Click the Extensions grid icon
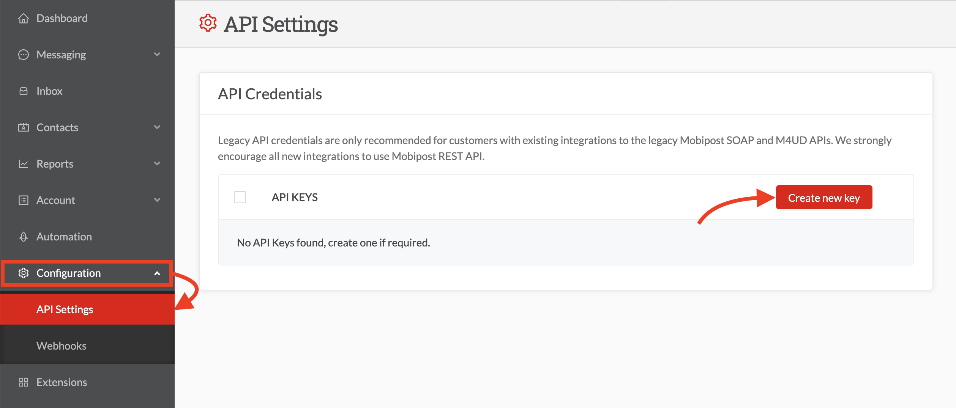The height and width of the screenshot is (408, 956). click(x=24, y=382)
